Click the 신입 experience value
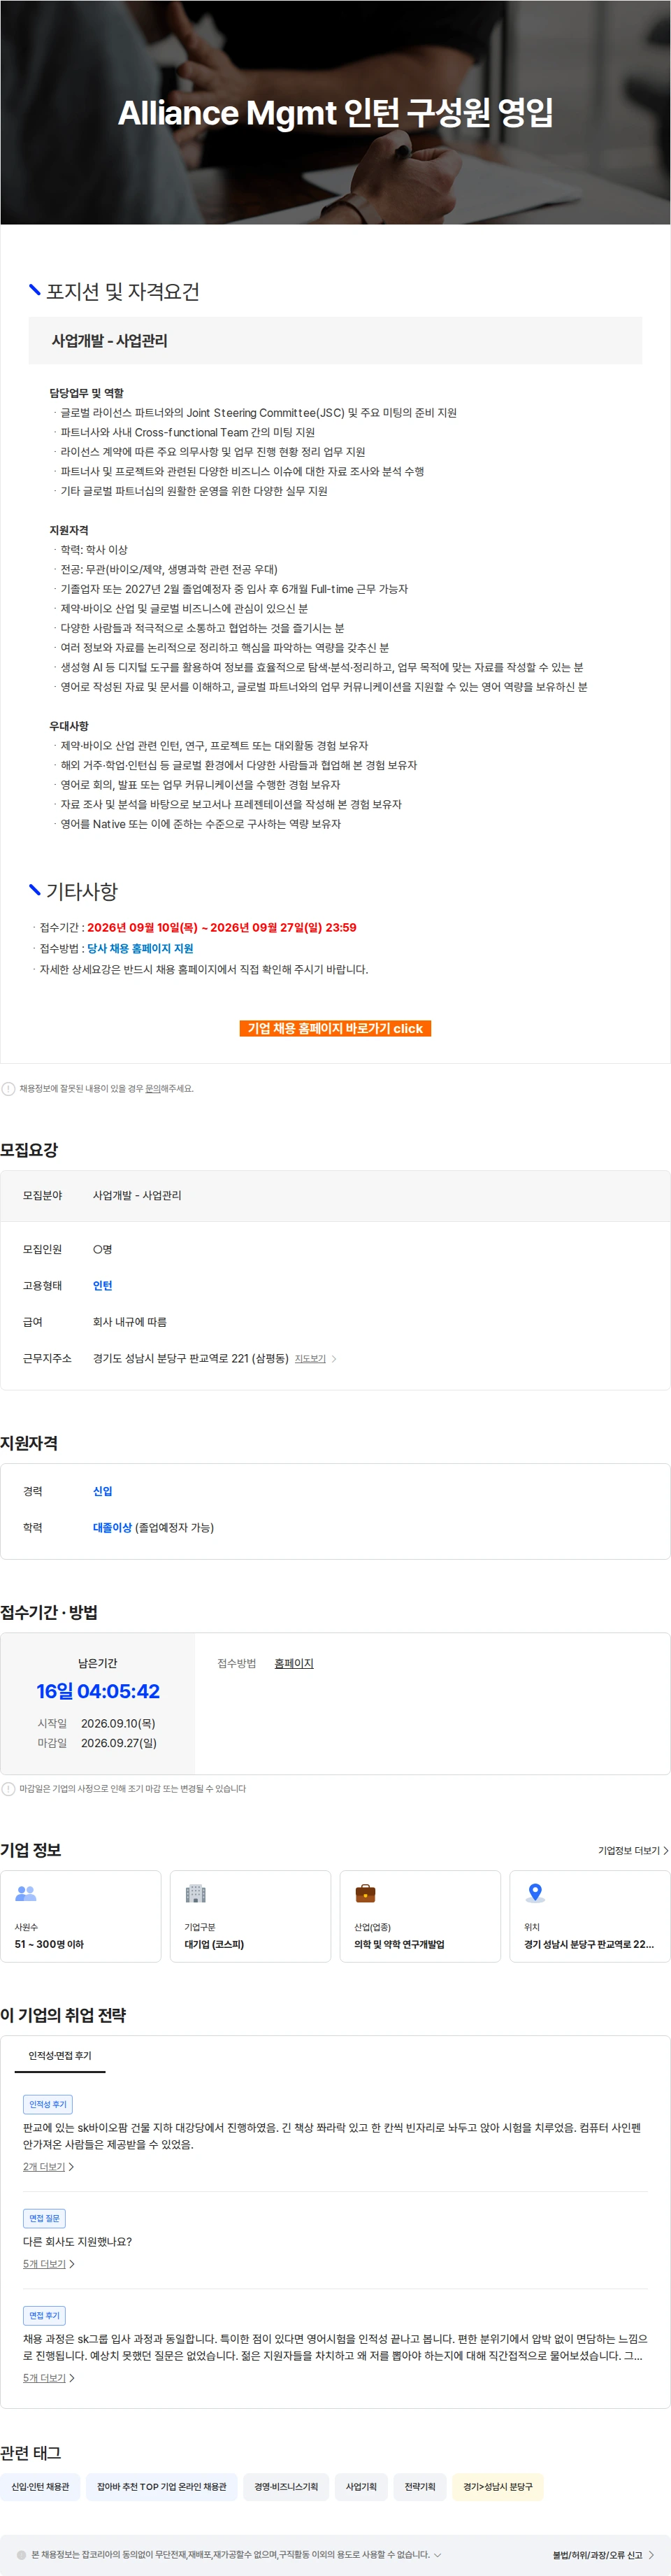 coord(102,1490)
